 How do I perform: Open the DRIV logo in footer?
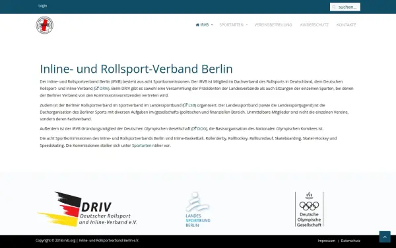(87, 209)
